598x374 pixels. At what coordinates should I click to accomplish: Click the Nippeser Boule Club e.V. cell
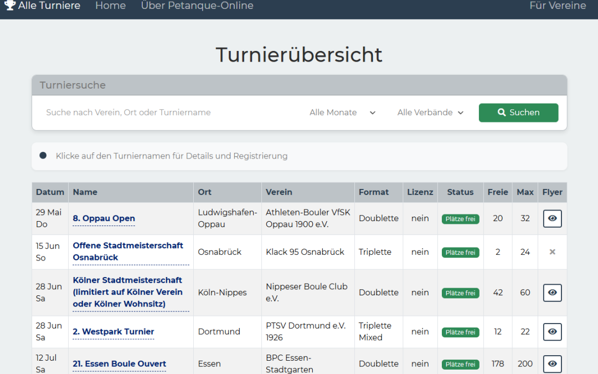pyautogui.click(x=307, y=293)
